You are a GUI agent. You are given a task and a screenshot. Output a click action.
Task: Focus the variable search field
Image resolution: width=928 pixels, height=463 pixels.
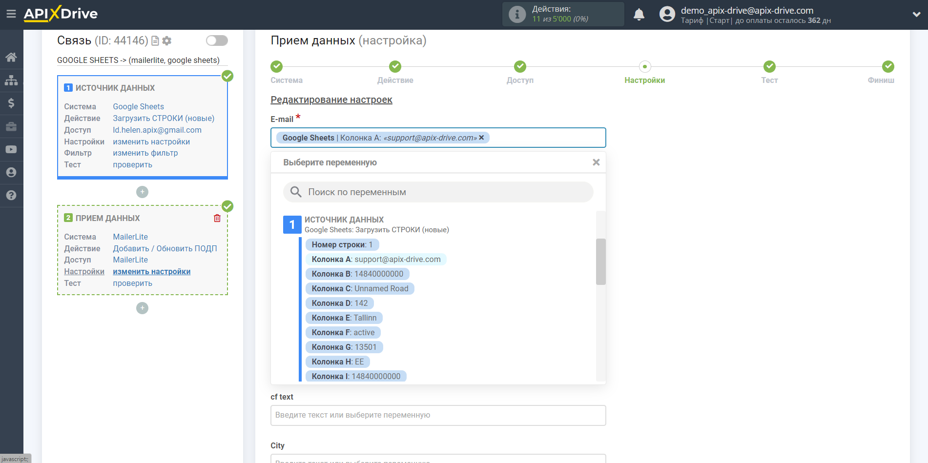tap(438, 192)
